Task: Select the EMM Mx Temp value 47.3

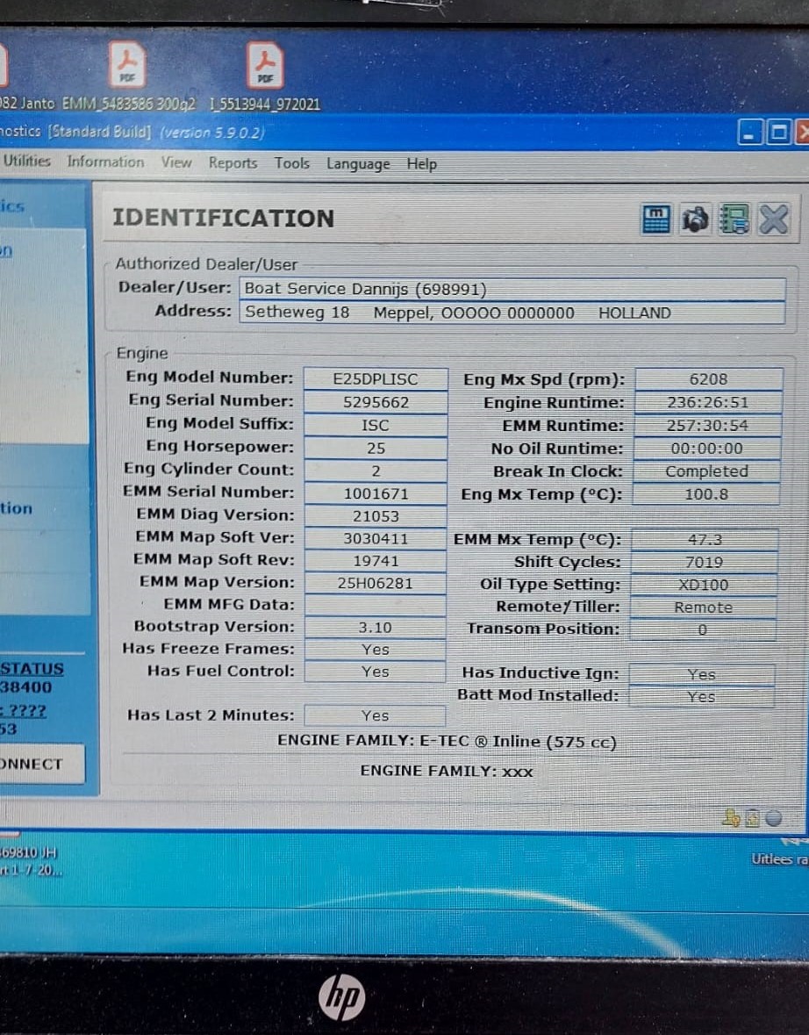Action: 705,540
